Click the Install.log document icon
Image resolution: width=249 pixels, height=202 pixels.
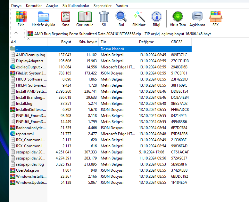(x=13, y=104)
